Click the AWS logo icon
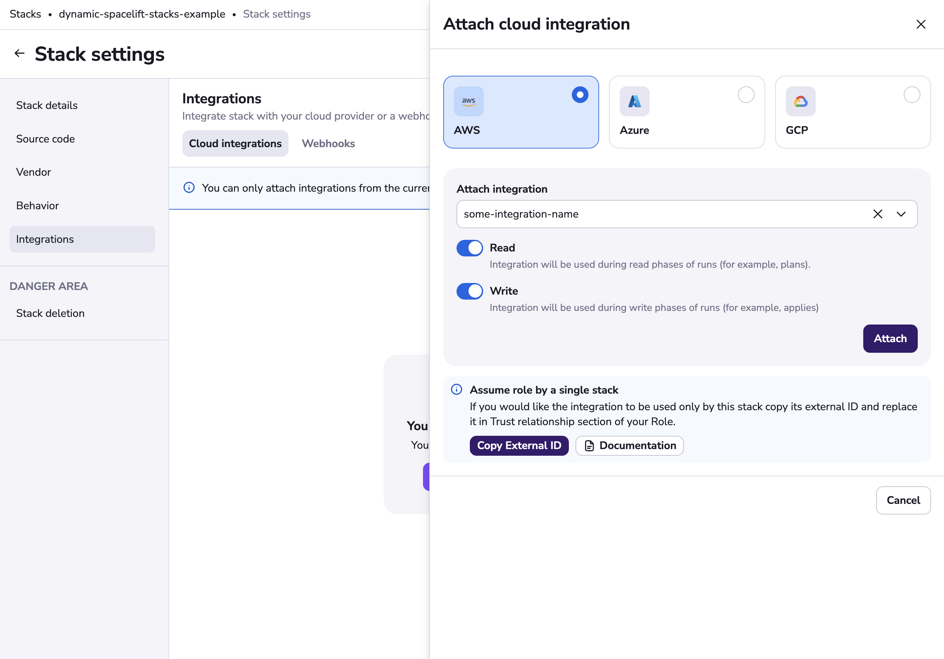Viewport: 944px width, 659px height. pos(468,101)
